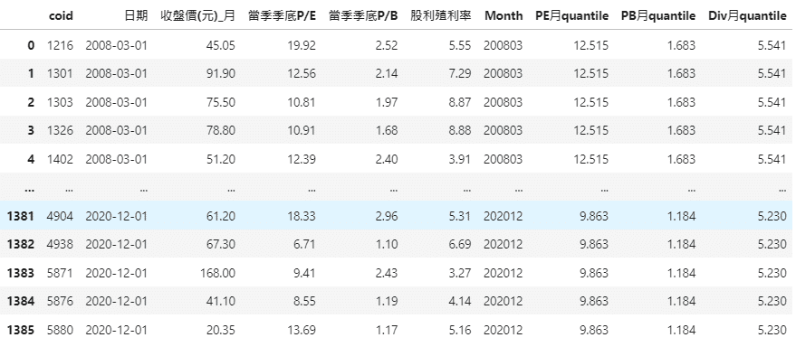Select row index 1385
The width and height of the screenshot is (796, 347).
pyautogui.click(x=21, y=331)
